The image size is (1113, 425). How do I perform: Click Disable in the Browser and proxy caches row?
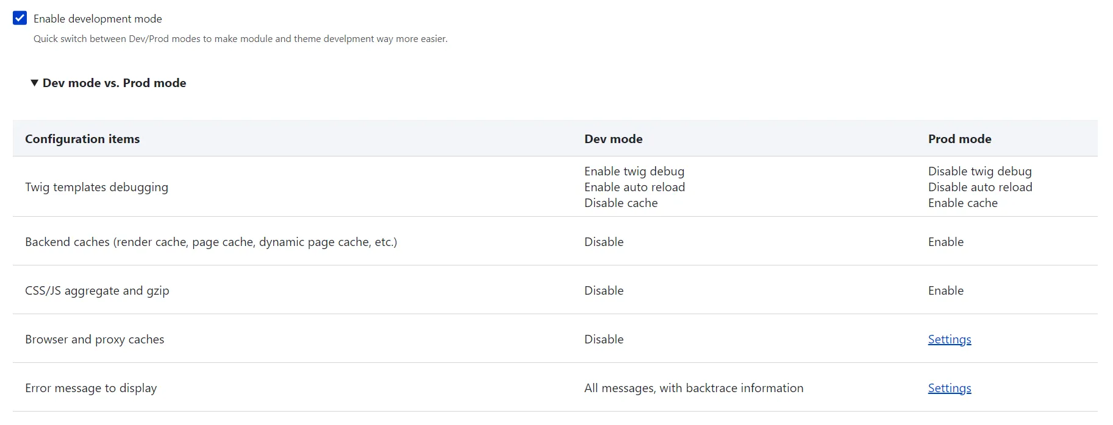coord(604,339)
